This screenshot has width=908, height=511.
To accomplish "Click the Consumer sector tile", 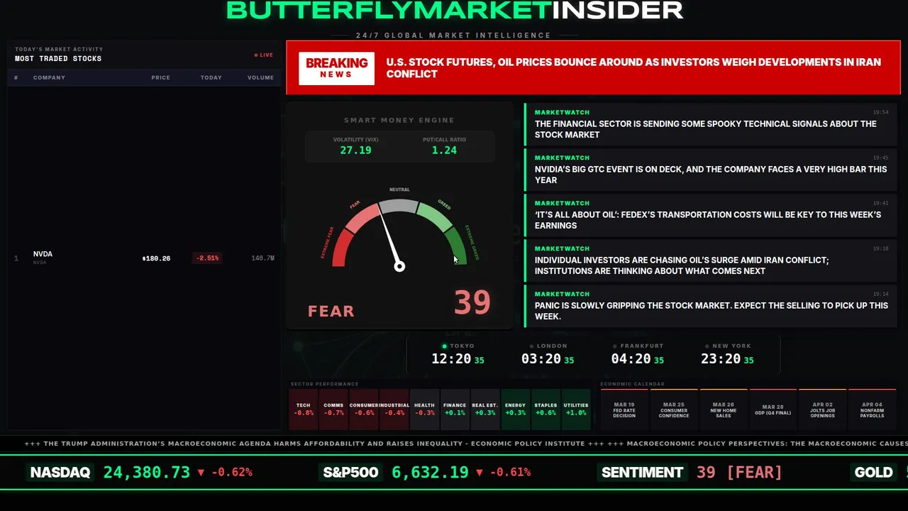I will pyautogui.click(x=364, y=410).
